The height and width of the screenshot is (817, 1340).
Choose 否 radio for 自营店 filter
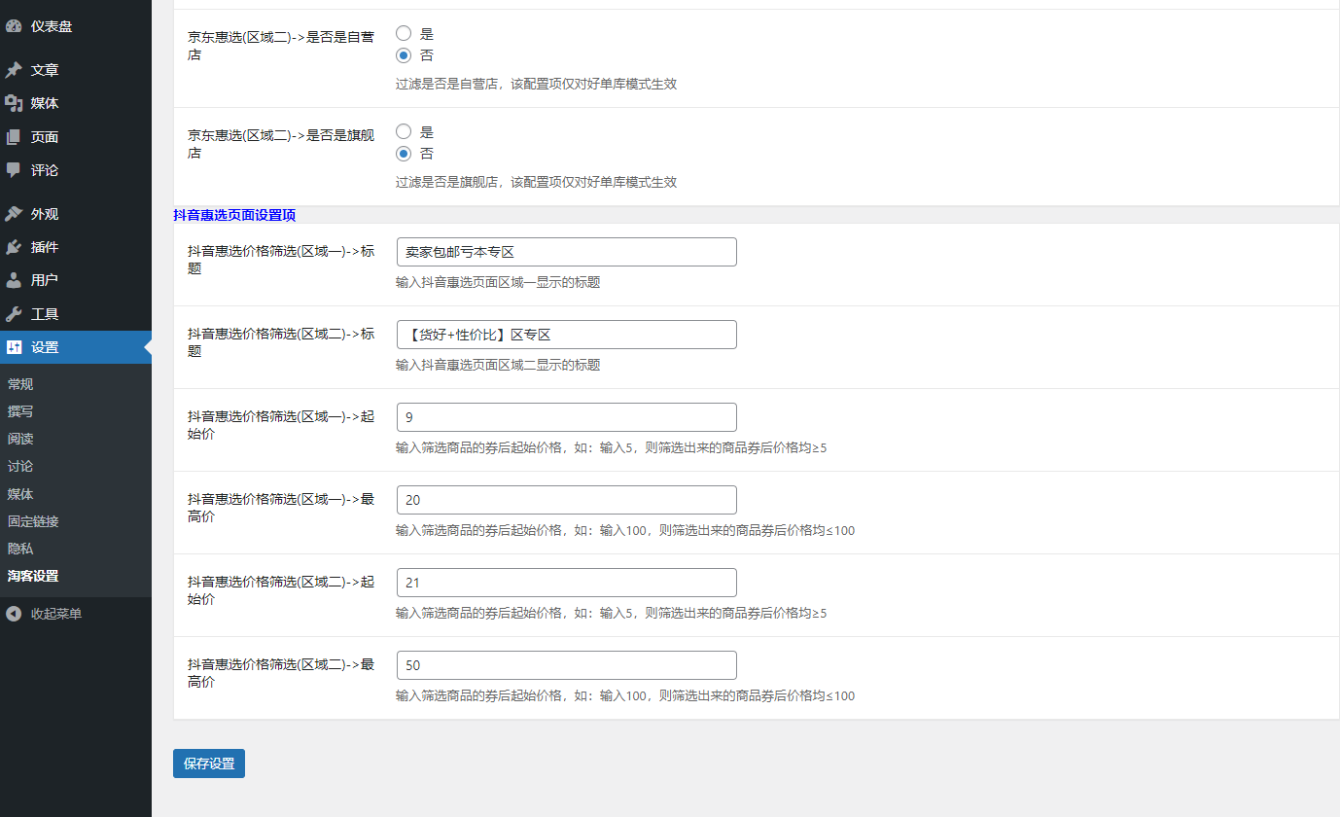pyautogui.click(x=403, y=55)
